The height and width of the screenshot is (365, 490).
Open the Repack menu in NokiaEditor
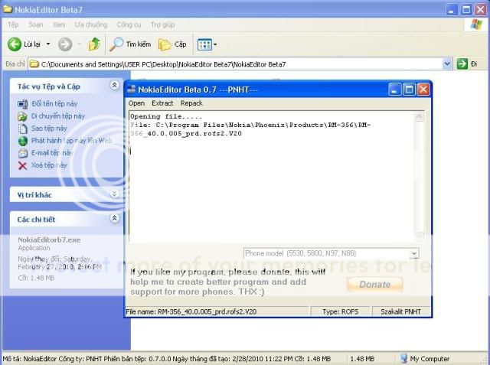191,103
